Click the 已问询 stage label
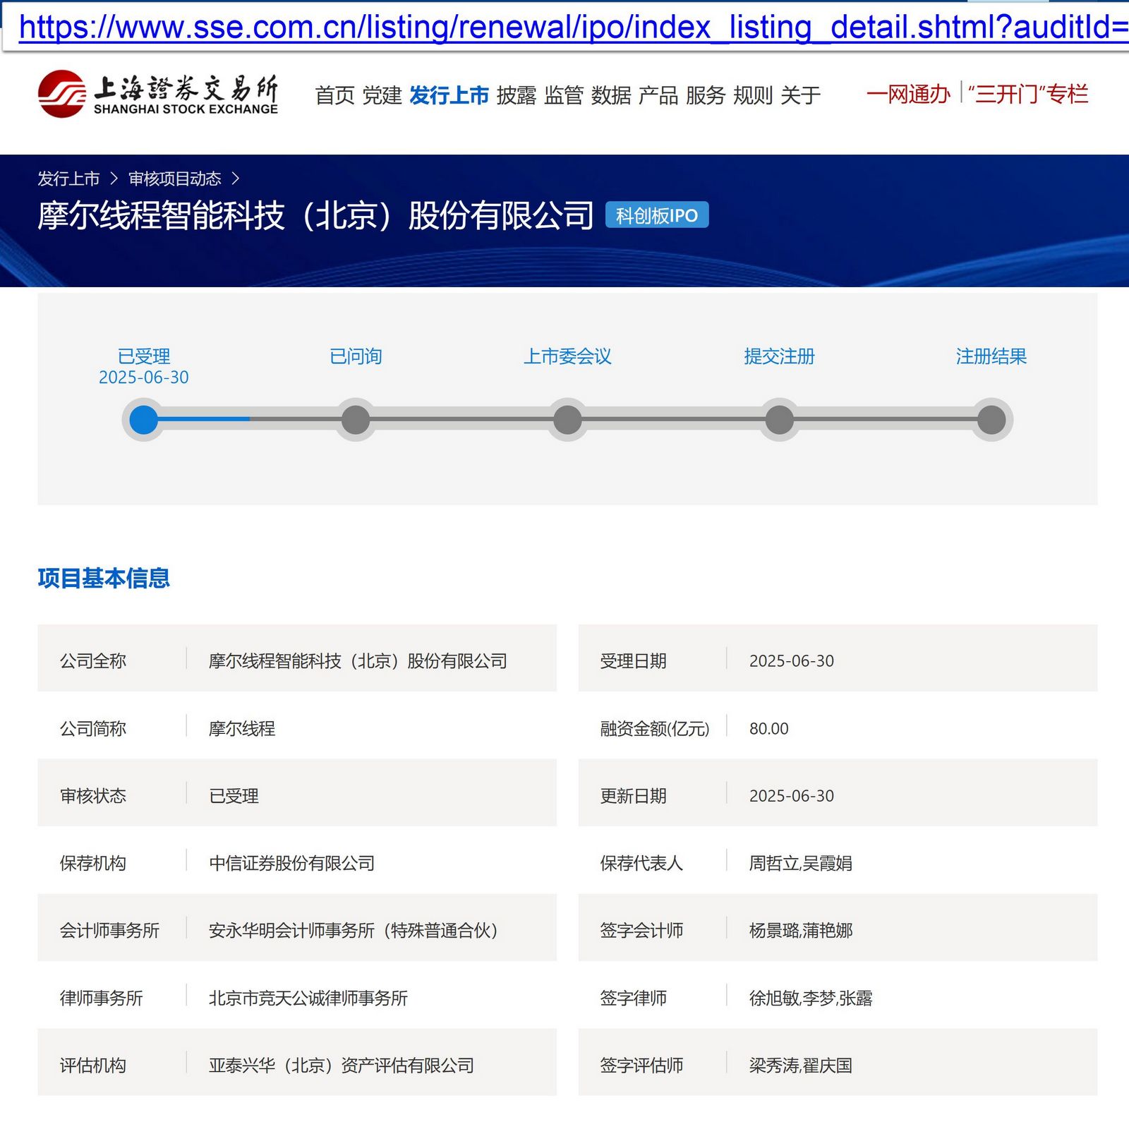Viewport: 1129px width, 1129px height. coord(356,356)
